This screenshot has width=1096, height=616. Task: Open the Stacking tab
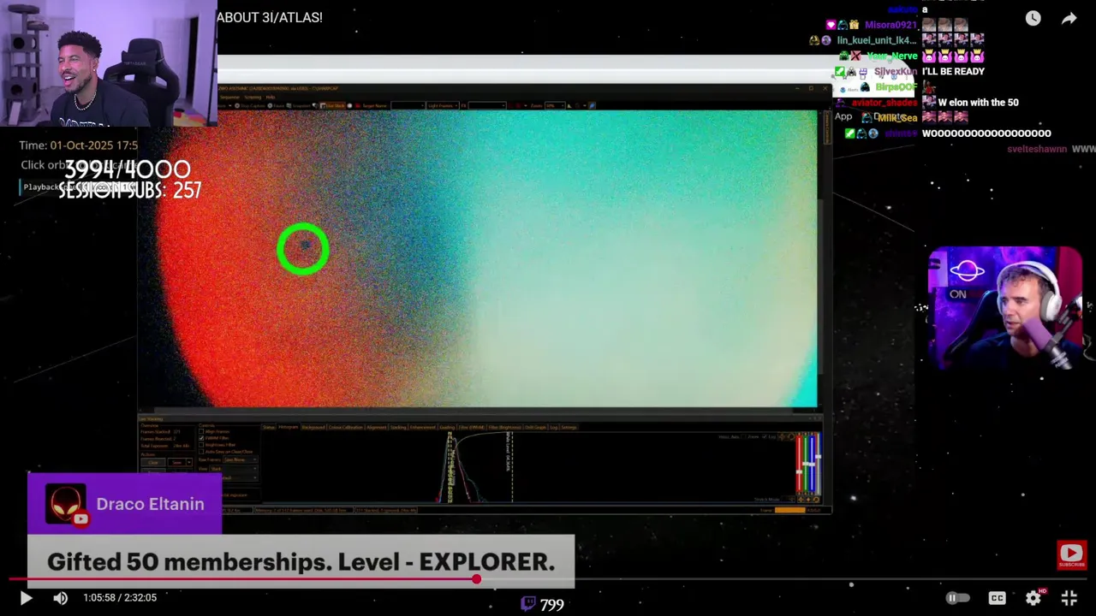(398, 427)
